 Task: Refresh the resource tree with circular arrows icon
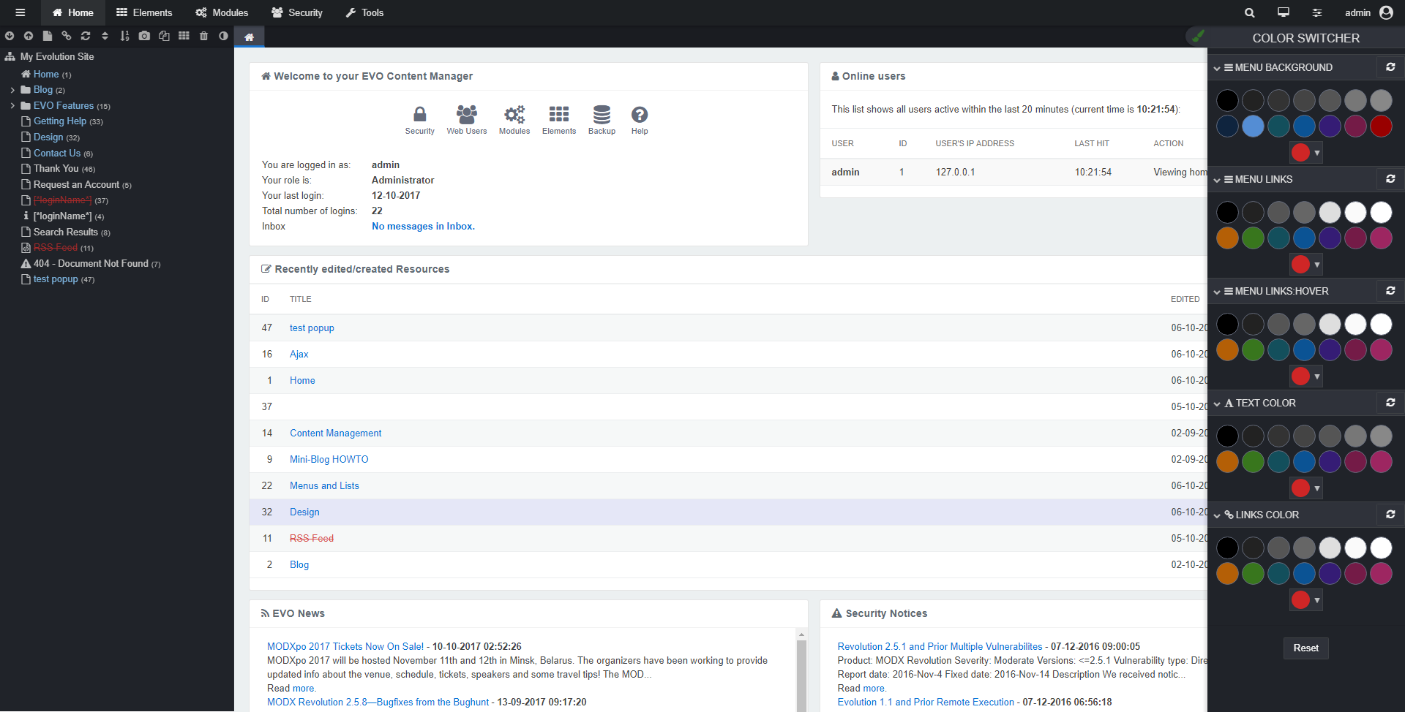pyautogui.click(x=86, y=35)
